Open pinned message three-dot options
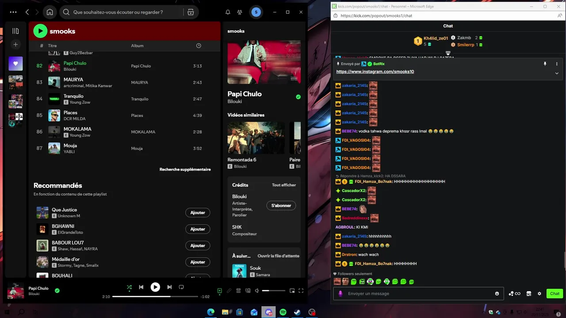The height and width of the screenshot is (318, 566). coord(557,64)
